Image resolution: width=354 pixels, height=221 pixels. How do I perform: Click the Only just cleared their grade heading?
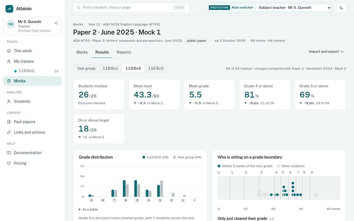pyautogui.click(x=242, y=219)
